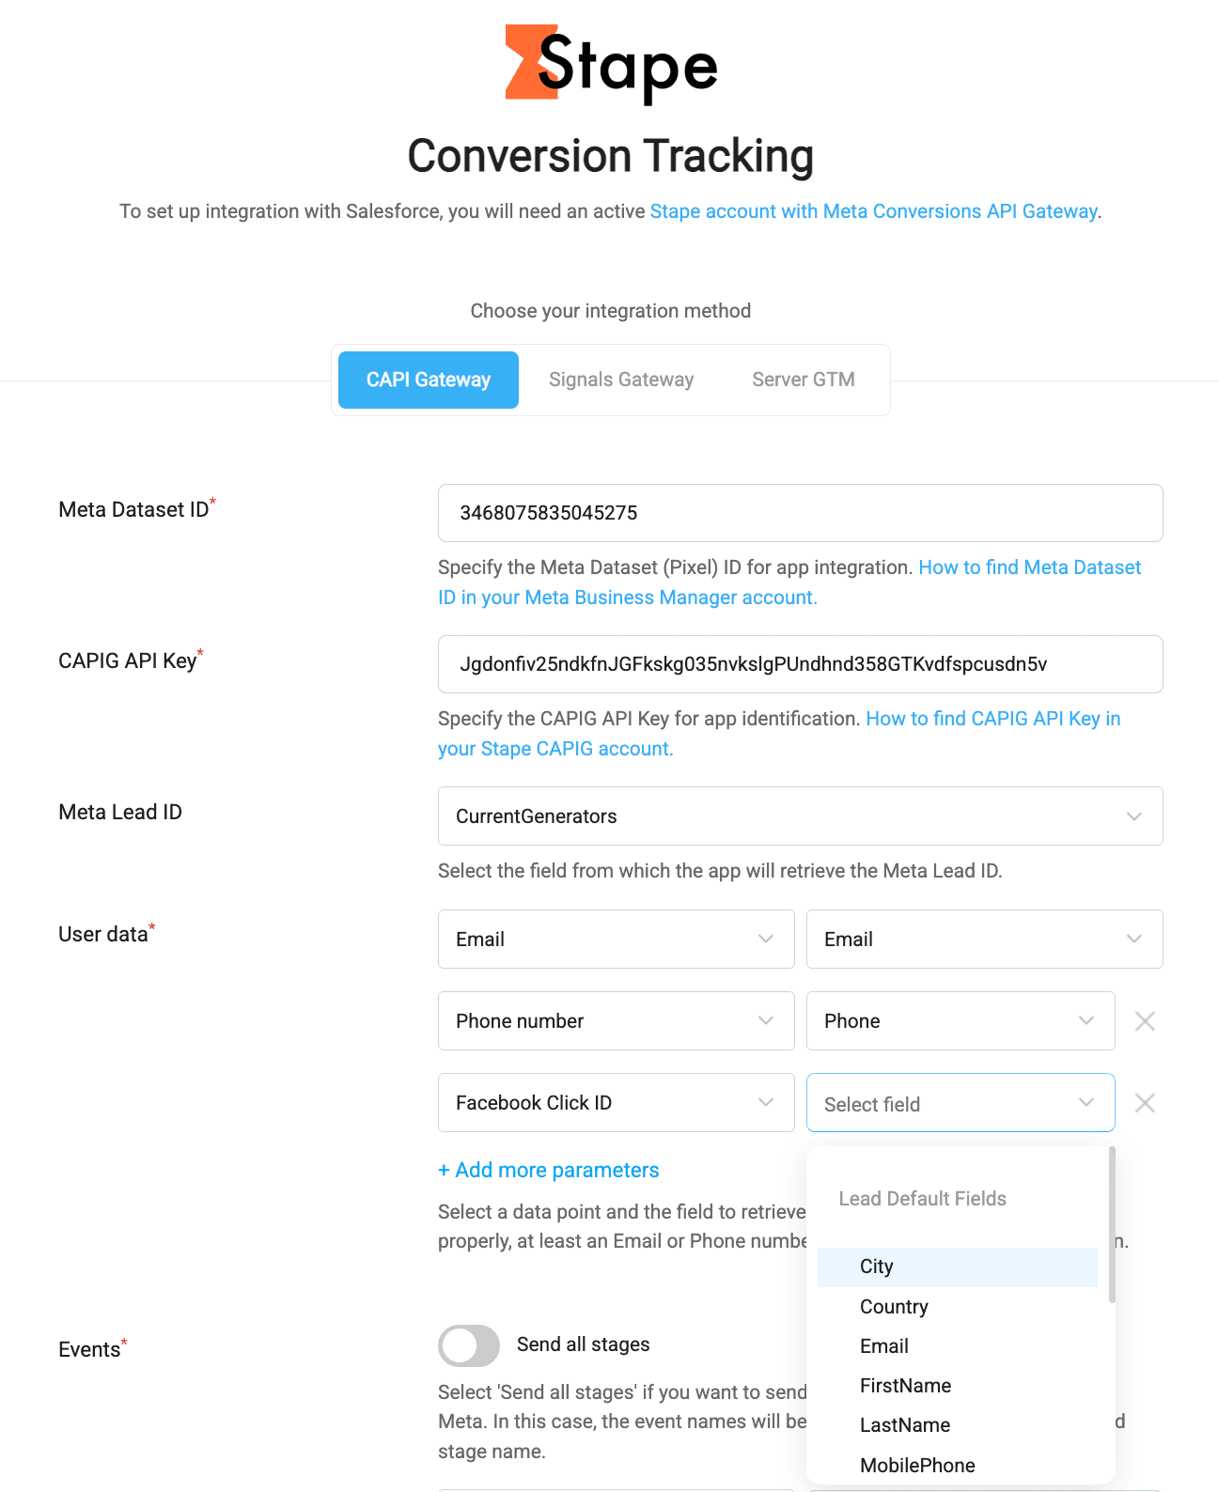Switch to the Server GTM tab
The height and width of the screenshot is (1492, 1218).
[x=803, y=380]
